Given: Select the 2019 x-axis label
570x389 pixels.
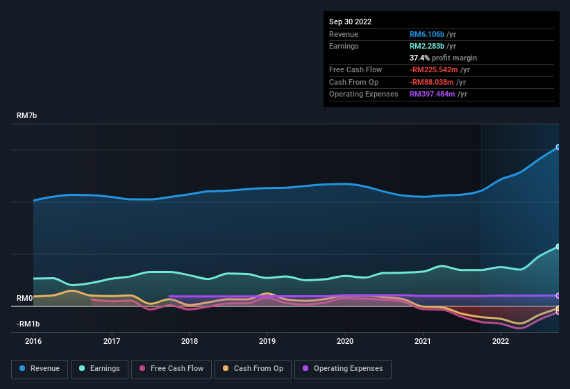Looking at the screenshot, I should [x=267, y=341].
